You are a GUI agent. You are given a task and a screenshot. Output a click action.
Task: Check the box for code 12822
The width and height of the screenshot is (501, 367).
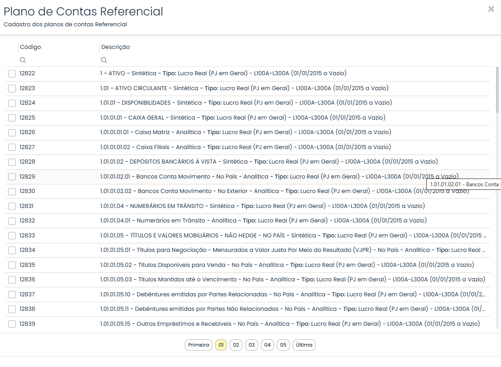point(12,74)
